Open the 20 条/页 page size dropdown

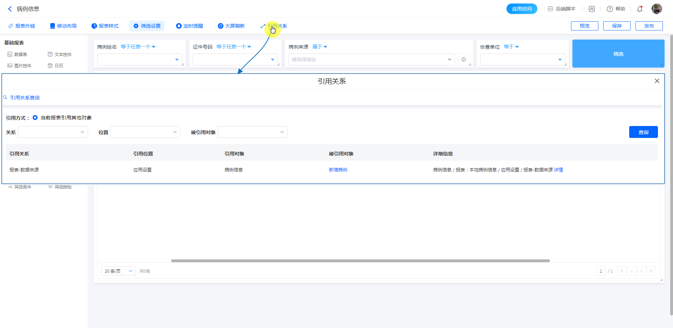[118, 271]
